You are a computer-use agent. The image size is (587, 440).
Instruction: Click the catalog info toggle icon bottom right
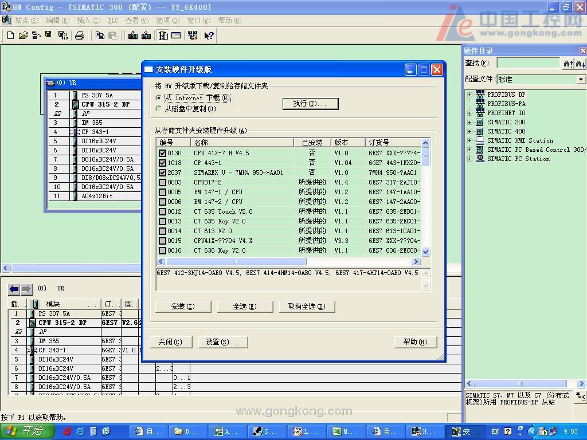tap(580, 395)
